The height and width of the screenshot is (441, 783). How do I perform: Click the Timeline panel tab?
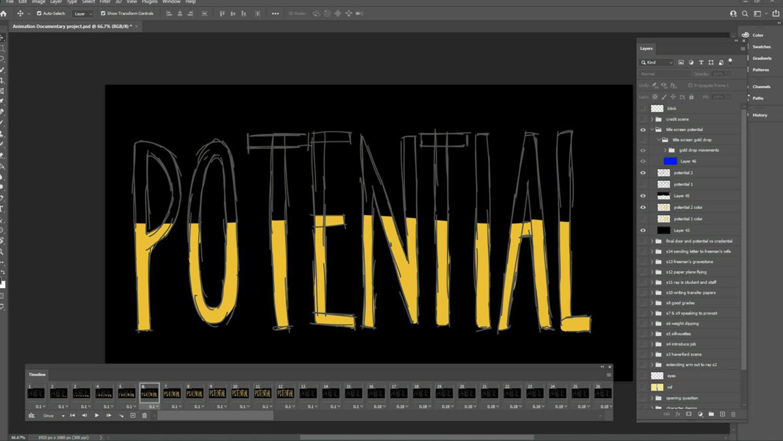coord(37,375)
